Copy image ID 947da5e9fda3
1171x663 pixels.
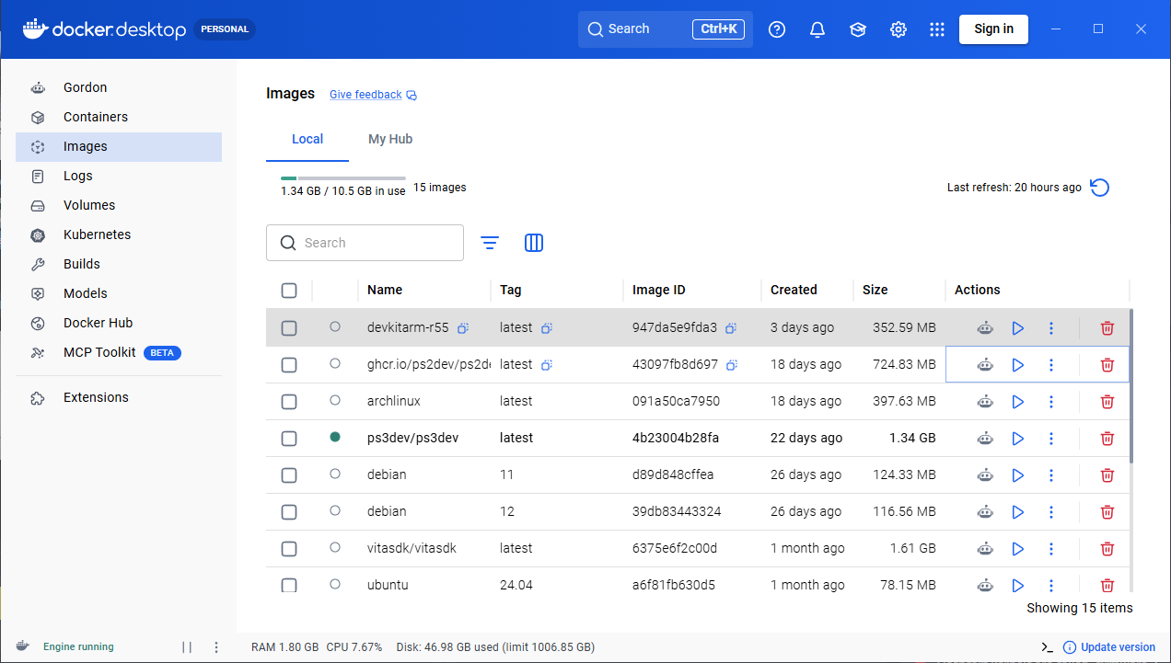coord(731,328)
